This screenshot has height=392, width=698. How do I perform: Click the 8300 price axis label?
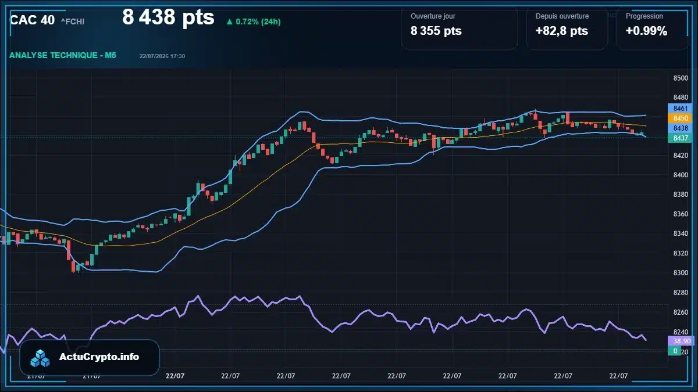681,272
